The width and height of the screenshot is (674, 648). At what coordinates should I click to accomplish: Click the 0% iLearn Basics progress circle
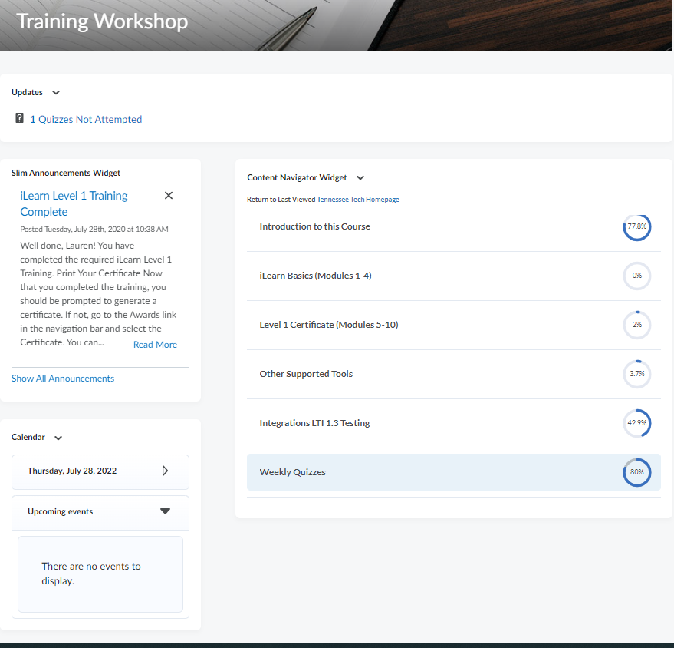[x=636, y=276]
